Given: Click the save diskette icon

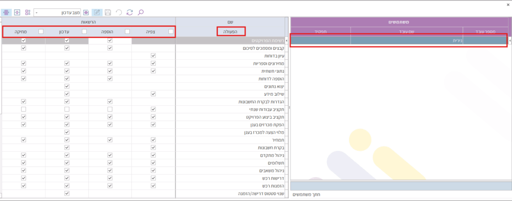Looking at the screenshot, I should tap(107, 11).
